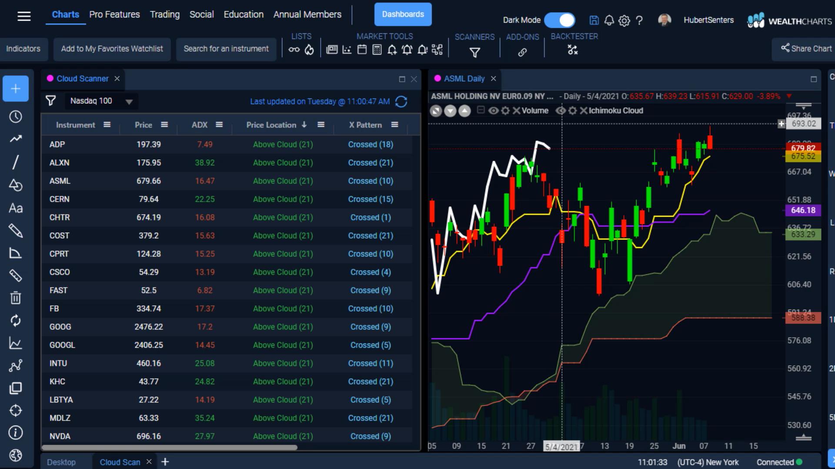Image resolution: width=835 pixels, height=469 pixels.
Task: Click the info circle sidebar icon
Action: 16,433
